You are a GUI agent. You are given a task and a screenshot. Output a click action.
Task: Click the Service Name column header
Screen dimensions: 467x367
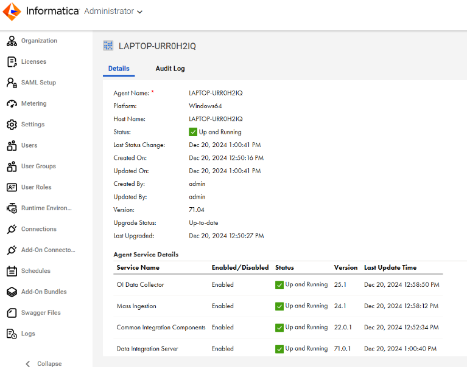138,267
